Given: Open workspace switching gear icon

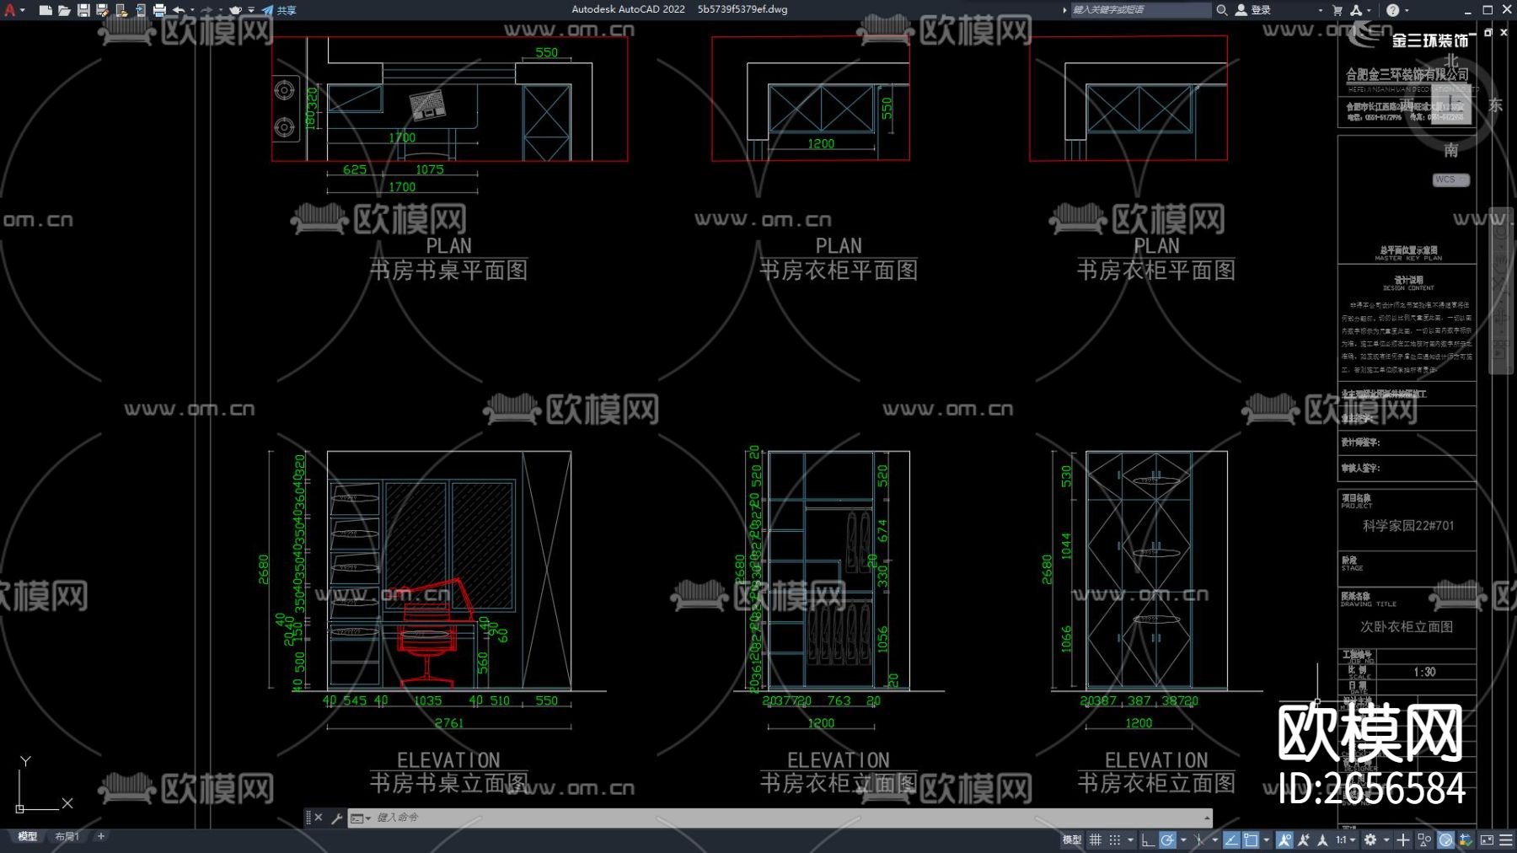Looking at the screenshot, I should (1370, 840).
